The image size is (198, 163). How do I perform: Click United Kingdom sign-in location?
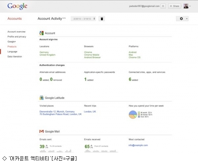click(48, 55)
